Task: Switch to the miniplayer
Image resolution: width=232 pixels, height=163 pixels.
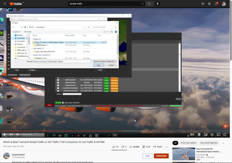Action: [206, 134]
